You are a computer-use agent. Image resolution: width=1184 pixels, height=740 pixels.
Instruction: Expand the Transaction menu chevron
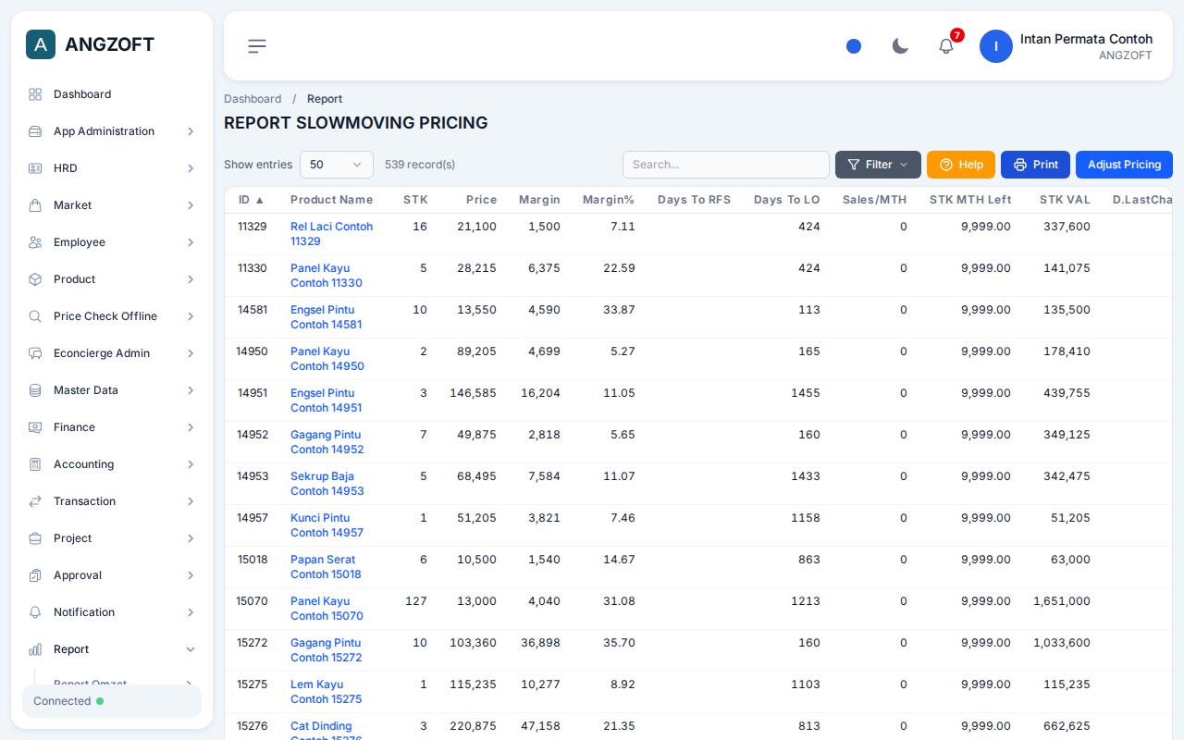(191, 501)
